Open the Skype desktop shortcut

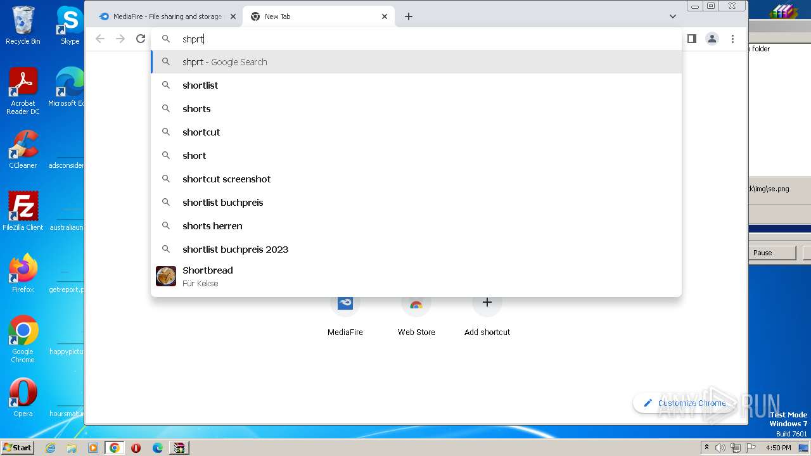tap(70, 25)
